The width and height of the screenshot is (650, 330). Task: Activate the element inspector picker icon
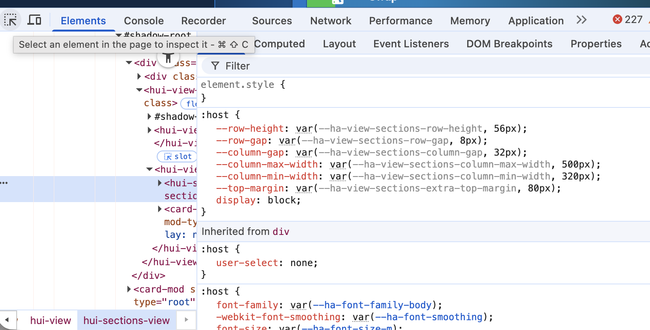click(x=10, y=20)
